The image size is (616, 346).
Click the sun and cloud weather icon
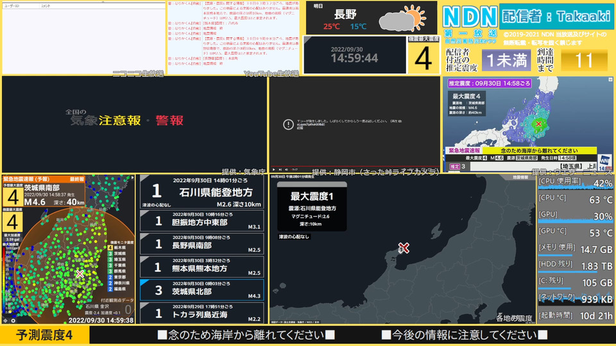click(x=403, y=18)
